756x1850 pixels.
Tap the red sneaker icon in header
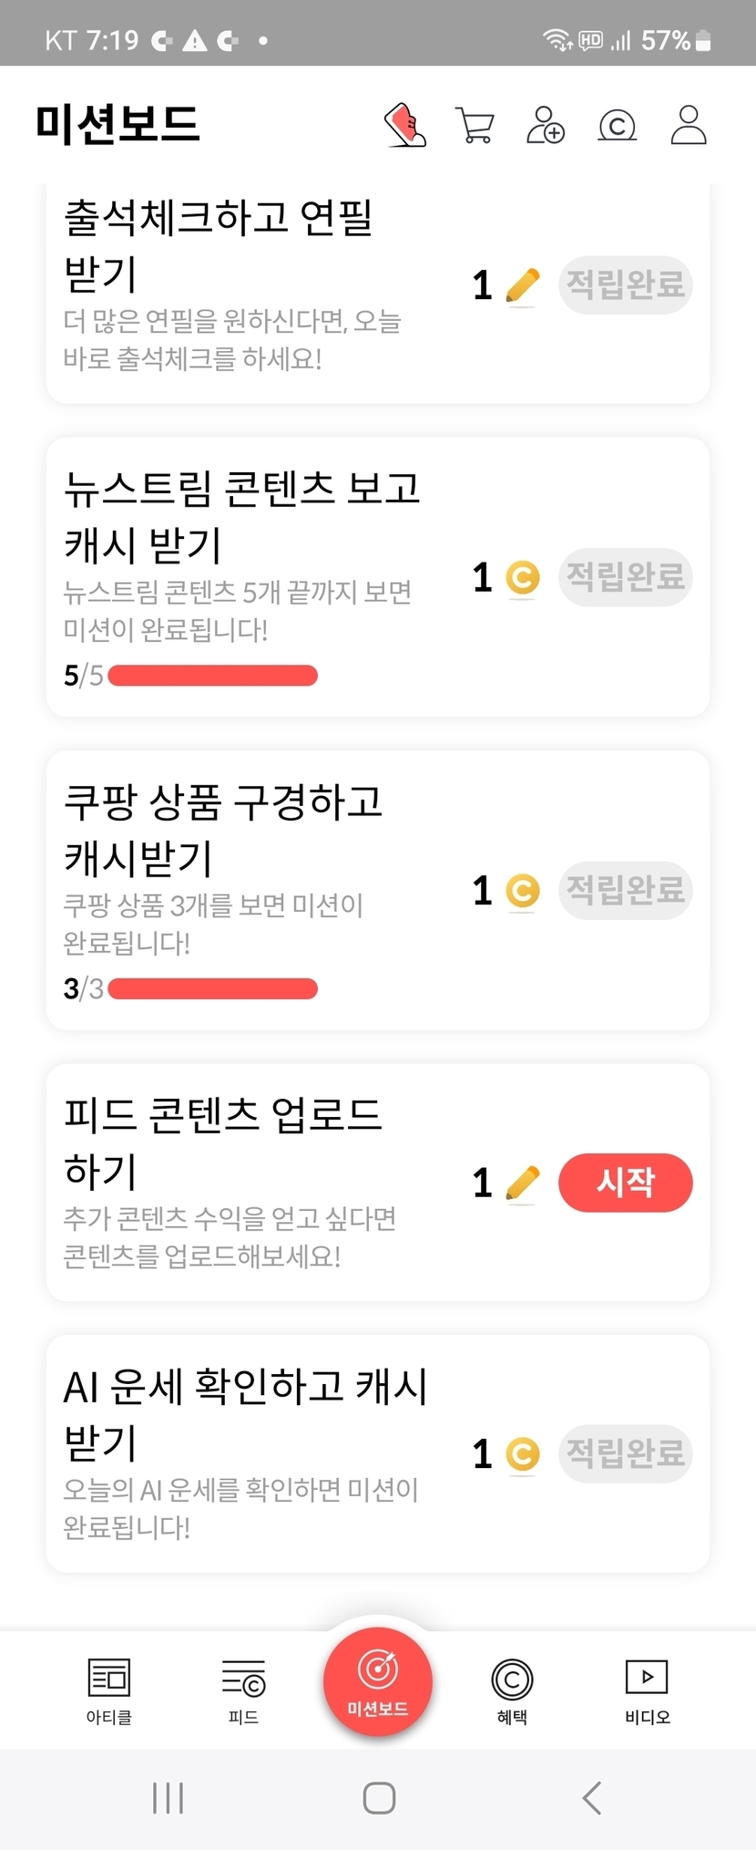pos(405,125)
